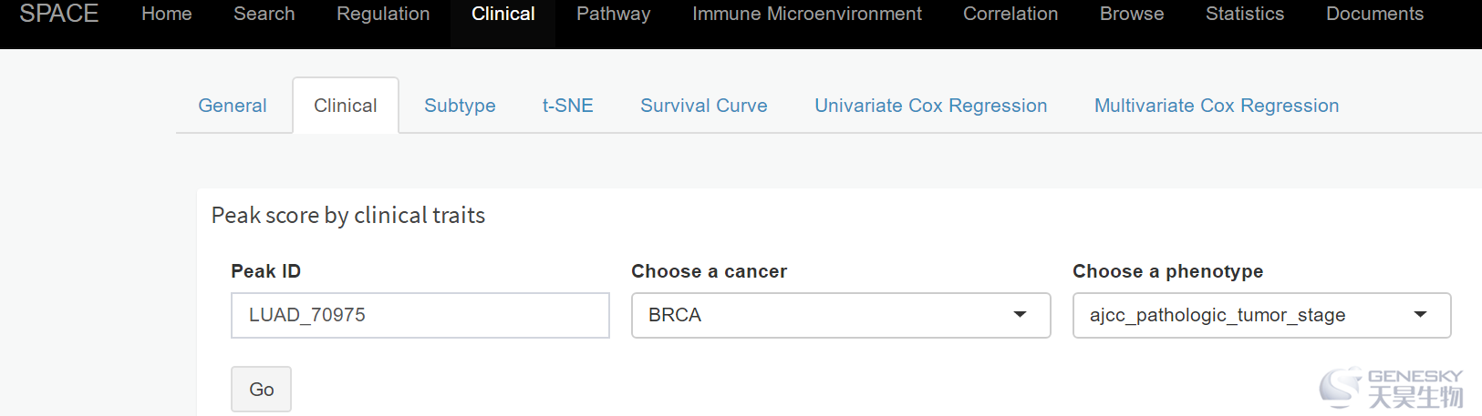
Task: Open the Pathway menu item
Action: point(614,15)
